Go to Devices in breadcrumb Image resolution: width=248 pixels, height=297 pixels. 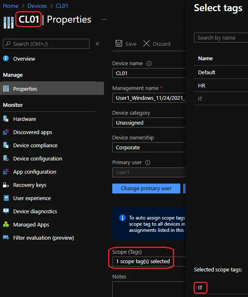point(37,6)
